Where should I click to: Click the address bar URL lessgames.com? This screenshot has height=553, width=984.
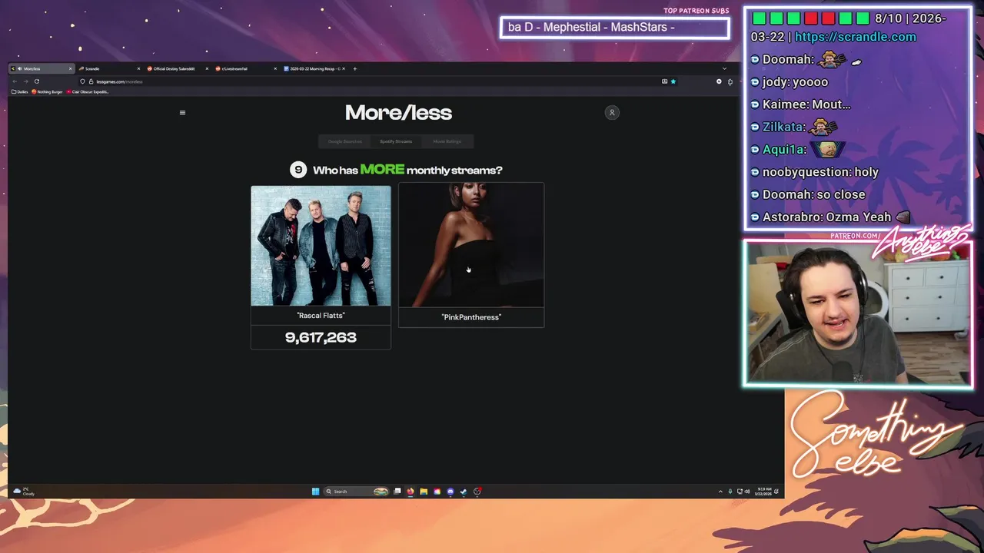click(120, 81)
